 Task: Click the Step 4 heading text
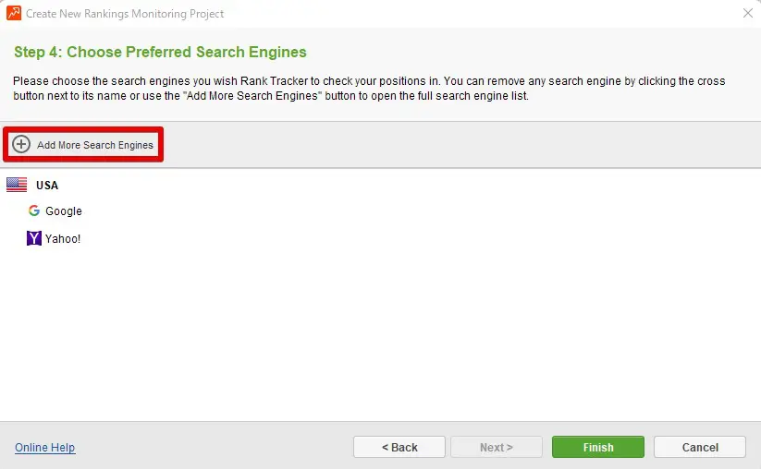[x=160, y=52]
